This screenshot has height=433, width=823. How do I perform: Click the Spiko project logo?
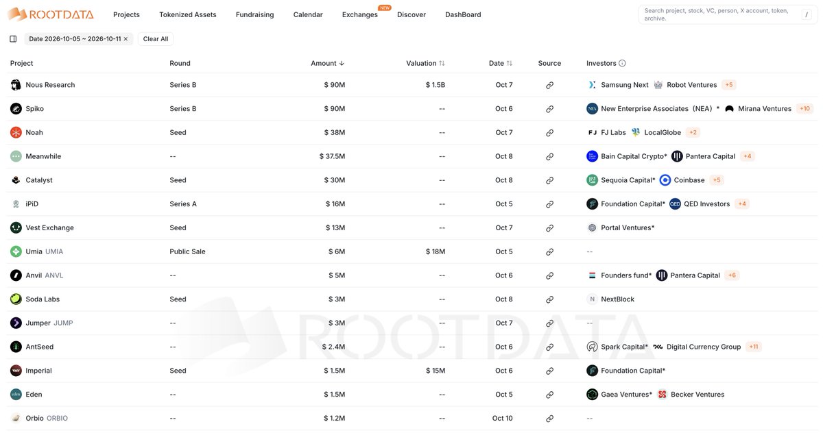click(16, 109)
